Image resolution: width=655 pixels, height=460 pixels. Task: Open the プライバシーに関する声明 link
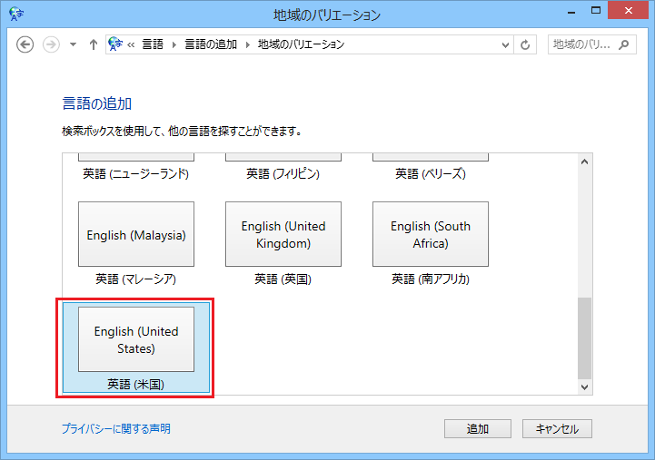click(x=115, y=429)
